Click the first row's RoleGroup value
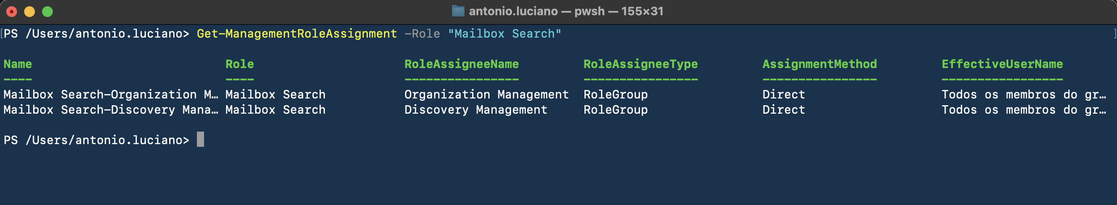Viewport: 1117px width, 205px height. click(615, 94)
